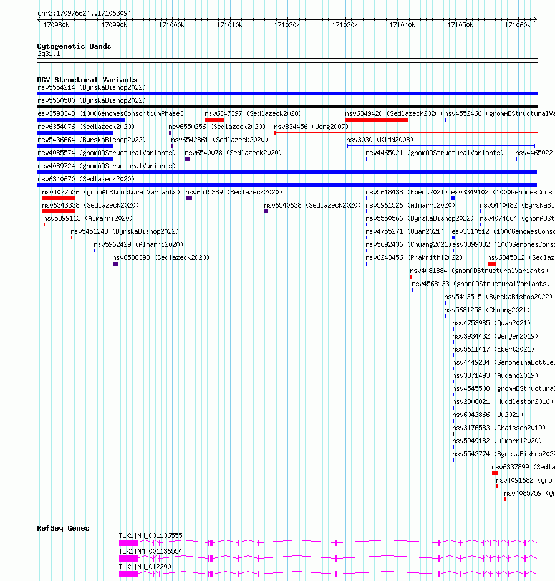Click the red nsv6337899 variant marker
The height and width of the screenshot is (581, 555).
[x=495, y=473]
